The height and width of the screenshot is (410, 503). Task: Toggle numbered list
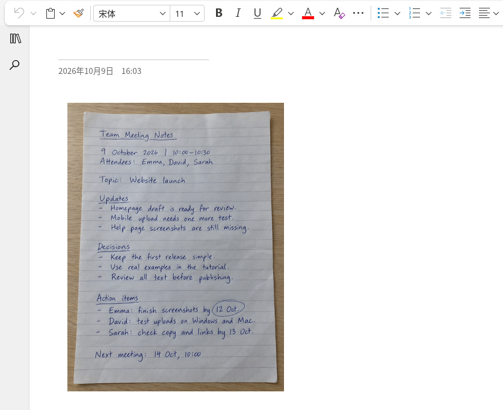coord(415,13)
